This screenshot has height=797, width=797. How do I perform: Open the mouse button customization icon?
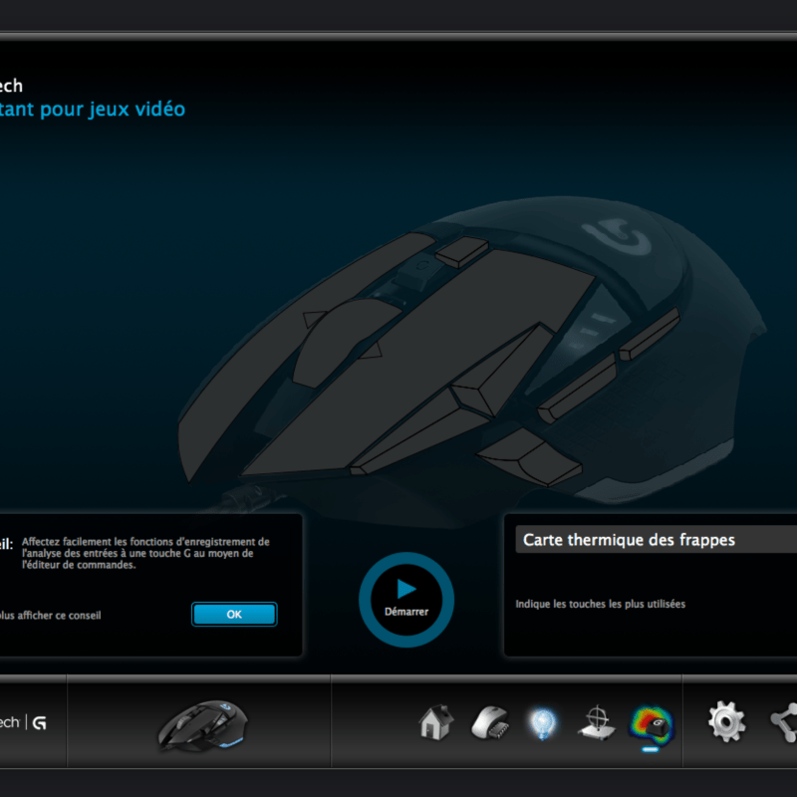pyautogui.click(x=490, y=722)
